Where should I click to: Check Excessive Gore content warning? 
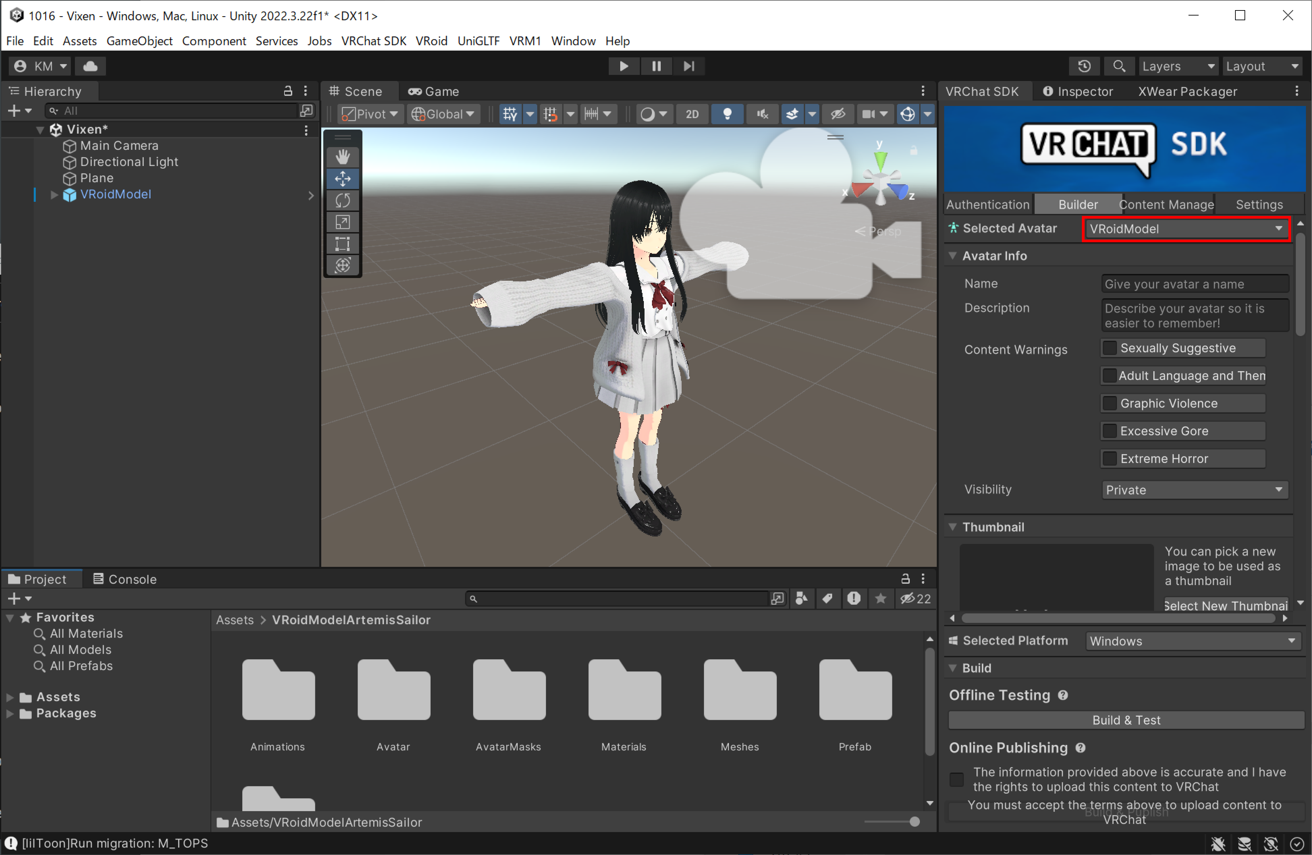[x=1109, y=431]
